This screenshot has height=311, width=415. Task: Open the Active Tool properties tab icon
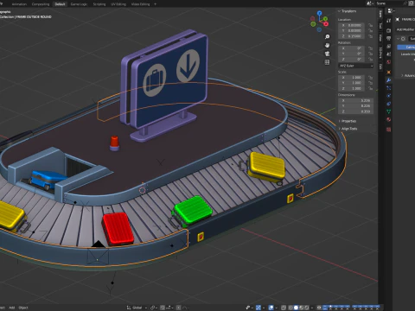(x=389, y=21)
